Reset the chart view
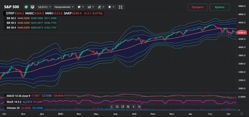 [x=123, y=107]
